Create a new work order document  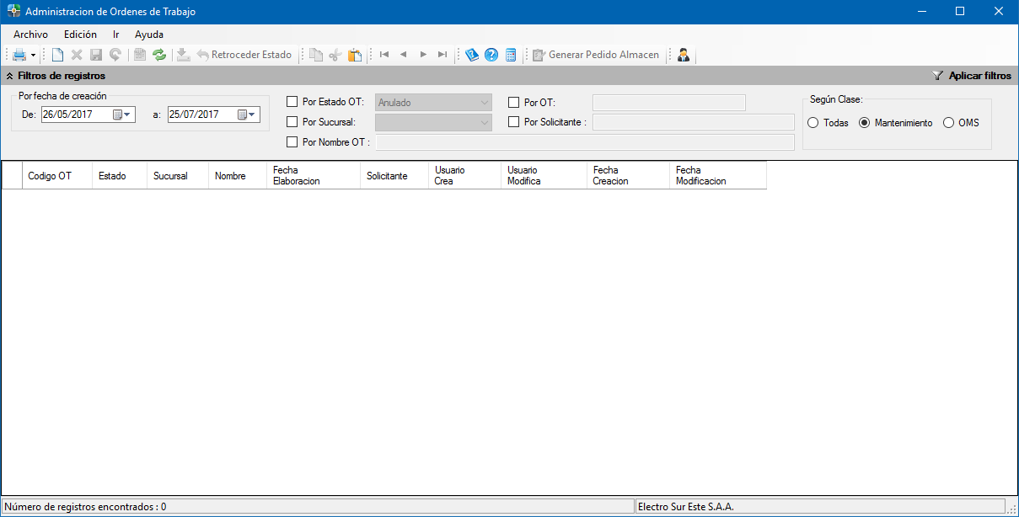(x=57, y=55)
